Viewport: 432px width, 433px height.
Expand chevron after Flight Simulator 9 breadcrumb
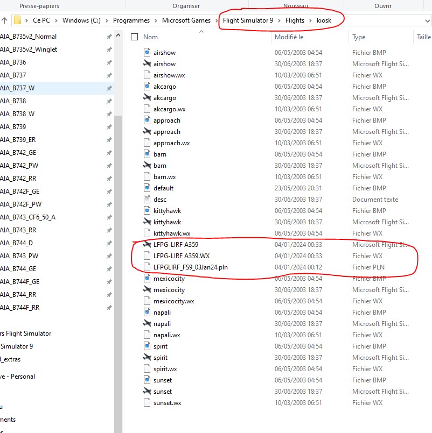coord(279,20)
